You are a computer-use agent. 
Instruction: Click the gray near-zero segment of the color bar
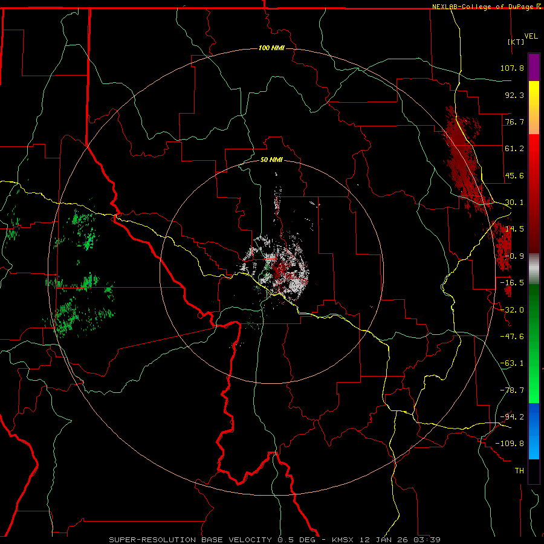click(x=534, y=269)
